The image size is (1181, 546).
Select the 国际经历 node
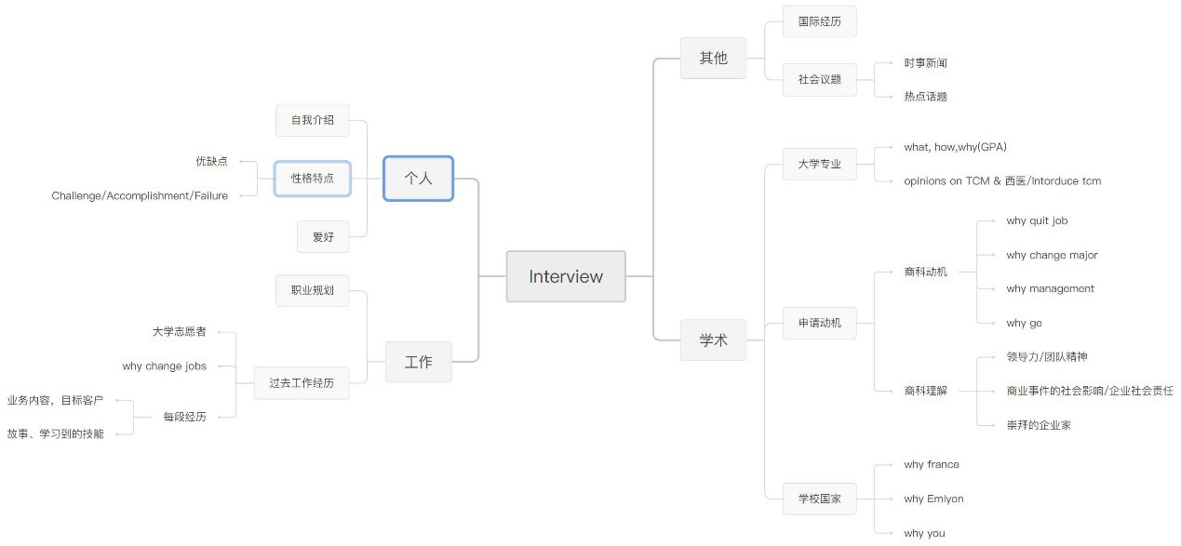(819, 21)
